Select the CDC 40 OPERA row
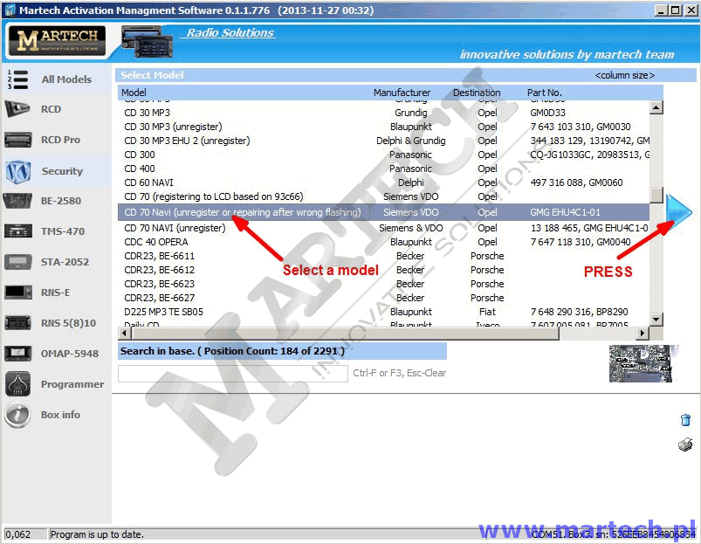 click(383, 242)
